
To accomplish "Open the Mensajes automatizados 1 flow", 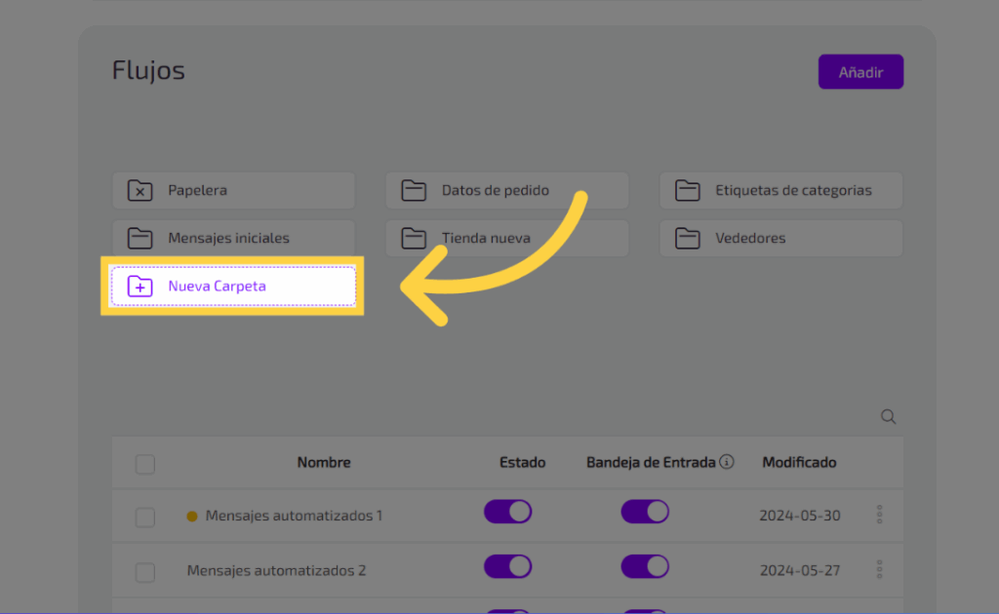I will pos(294,516).
